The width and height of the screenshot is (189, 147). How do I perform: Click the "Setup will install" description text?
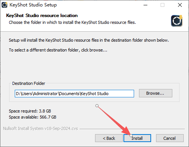point(89,40)
